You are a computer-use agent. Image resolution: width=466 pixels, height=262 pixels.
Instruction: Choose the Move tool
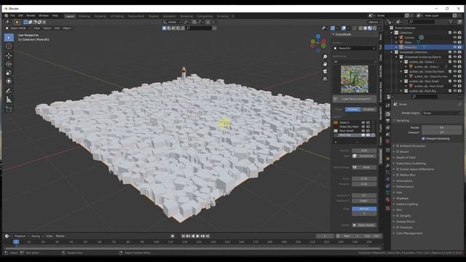(9, 55)
